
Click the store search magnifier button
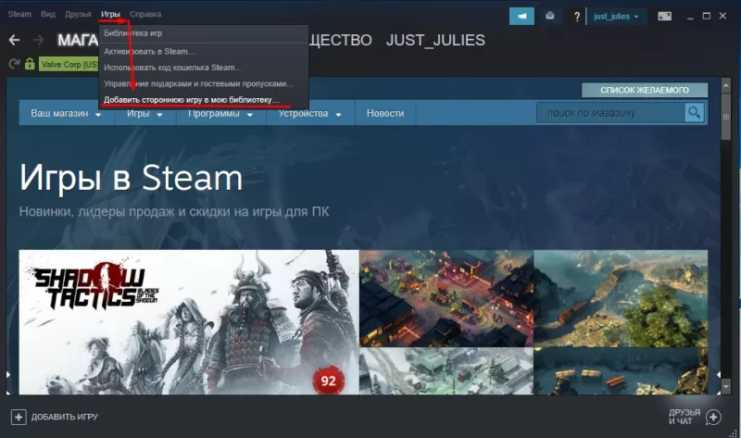[x=694, y=112]
